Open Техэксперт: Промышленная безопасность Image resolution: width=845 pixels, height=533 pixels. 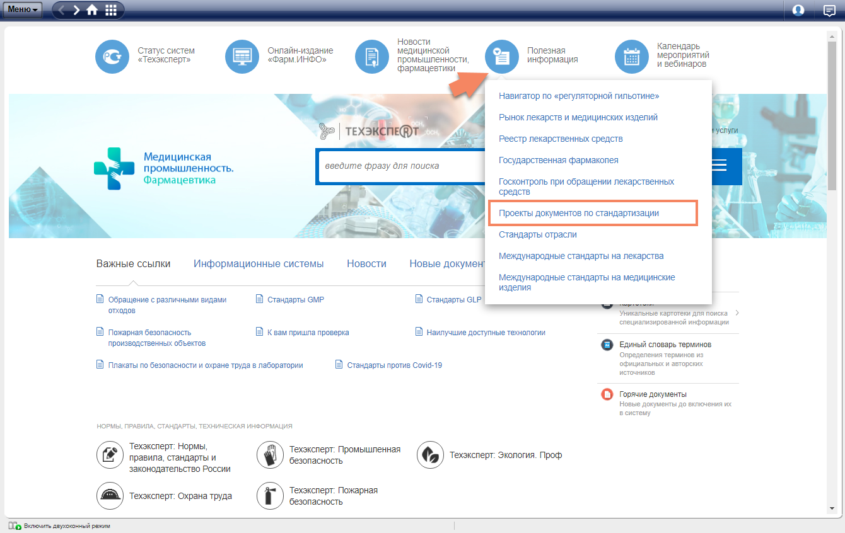pyautogui.click(x=345, y=455)
